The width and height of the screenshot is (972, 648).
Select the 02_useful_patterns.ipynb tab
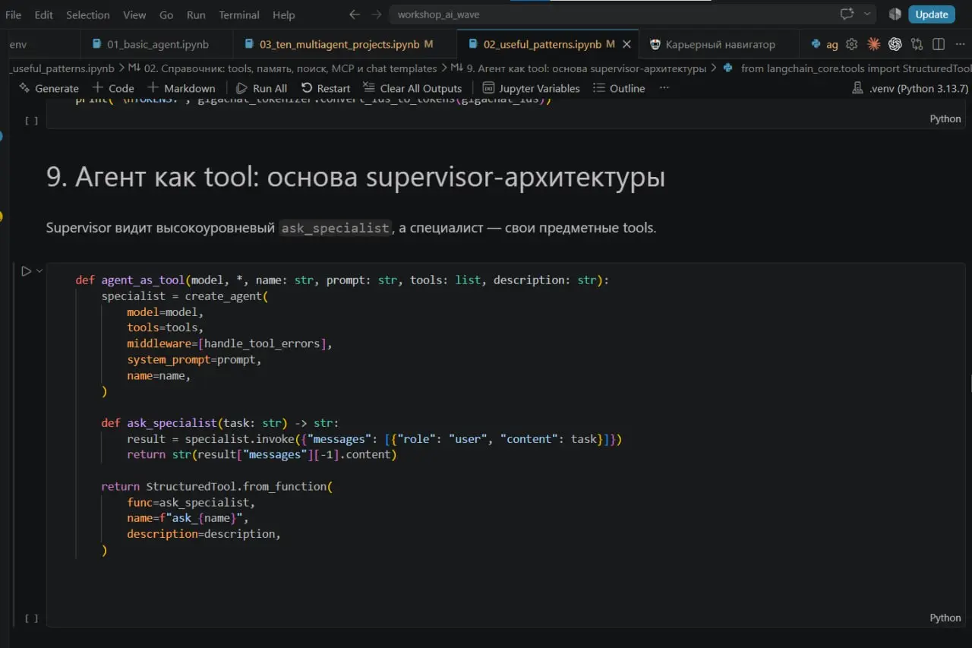coord(548,44)
